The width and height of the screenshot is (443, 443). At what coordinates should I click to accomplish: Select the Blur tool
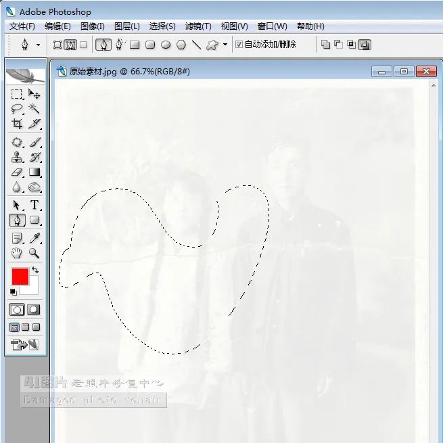[x=17, y=187]
